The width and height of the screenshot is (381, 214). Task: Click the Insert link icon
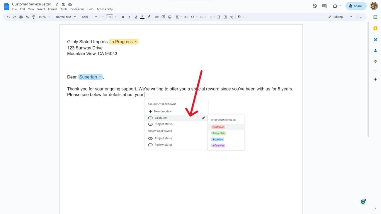pyautogui.click(x=157, y=17)
